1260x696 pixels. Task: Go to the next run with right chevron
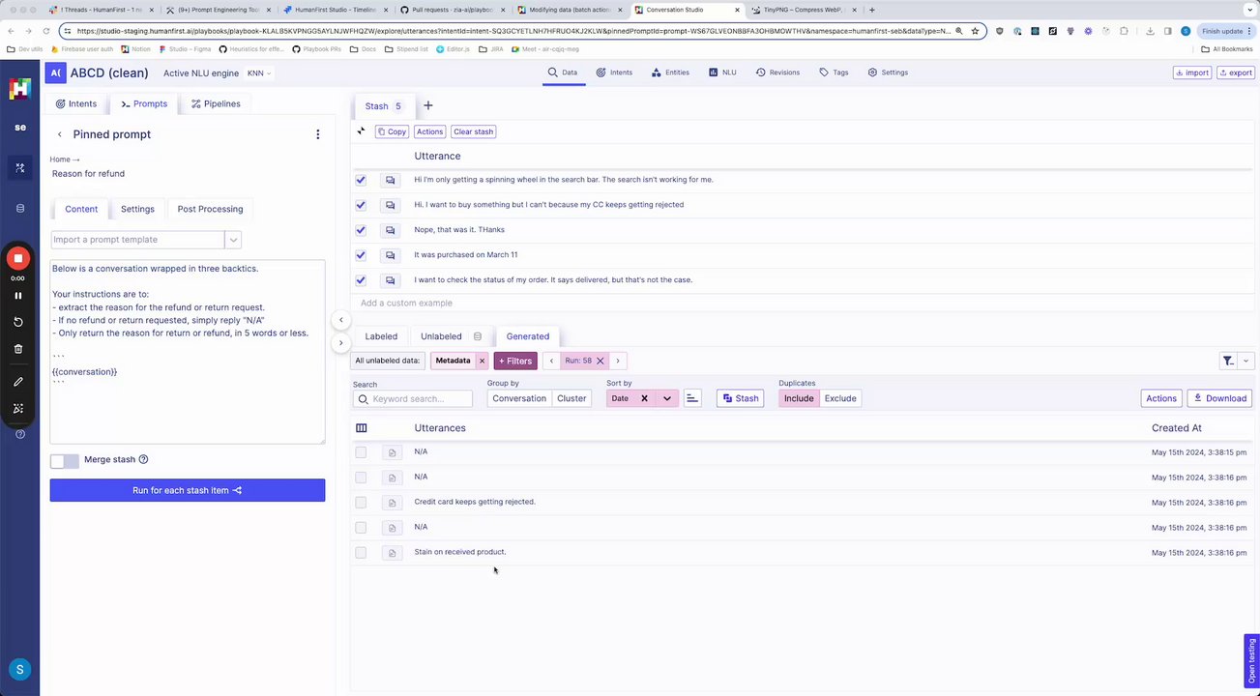click(x=618, y=361)
